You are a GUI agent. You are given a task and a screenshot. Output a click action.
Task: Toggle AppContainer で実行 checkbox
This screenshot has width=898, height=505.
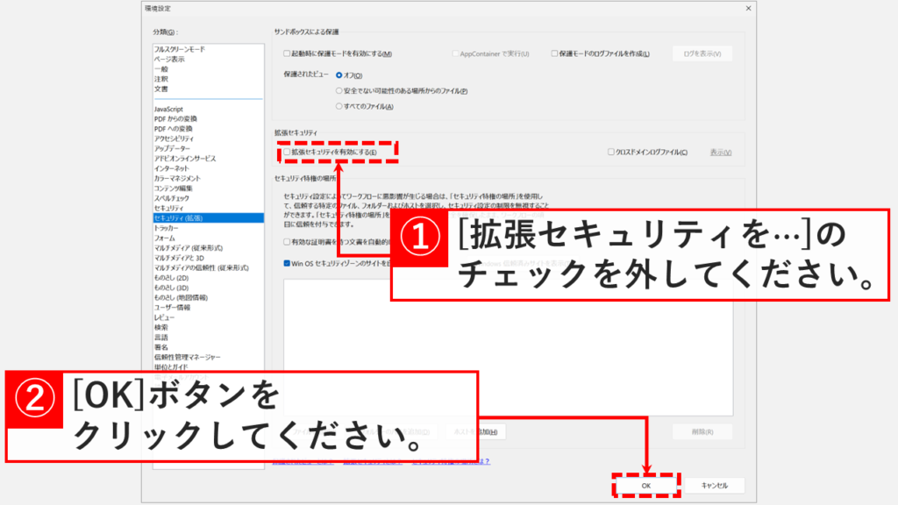(x=455, y=53)
